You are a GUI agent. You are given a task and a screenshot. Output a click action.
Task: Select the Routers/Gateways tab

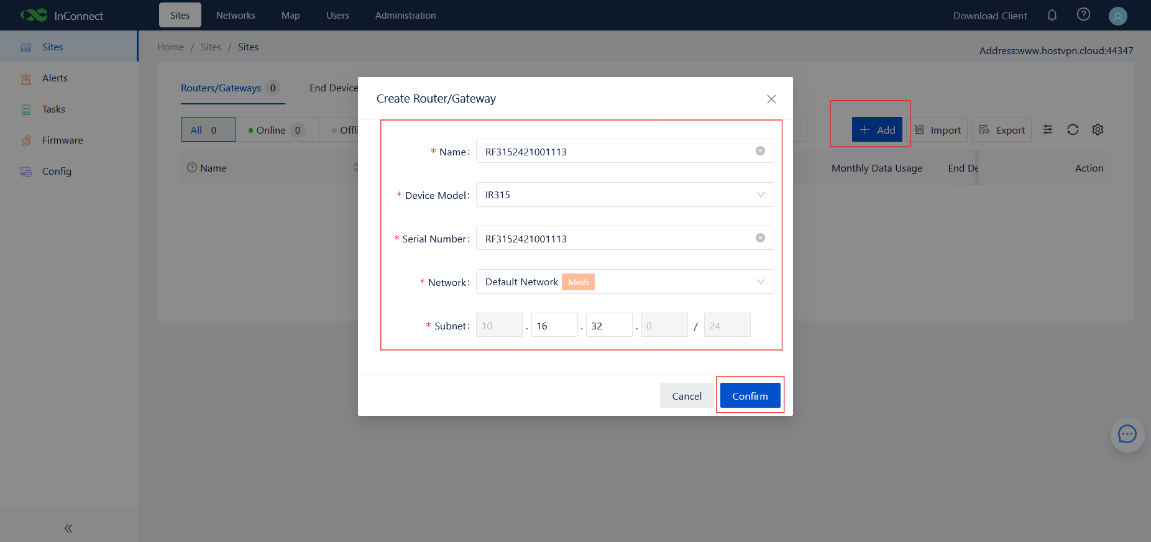[231, 88]
